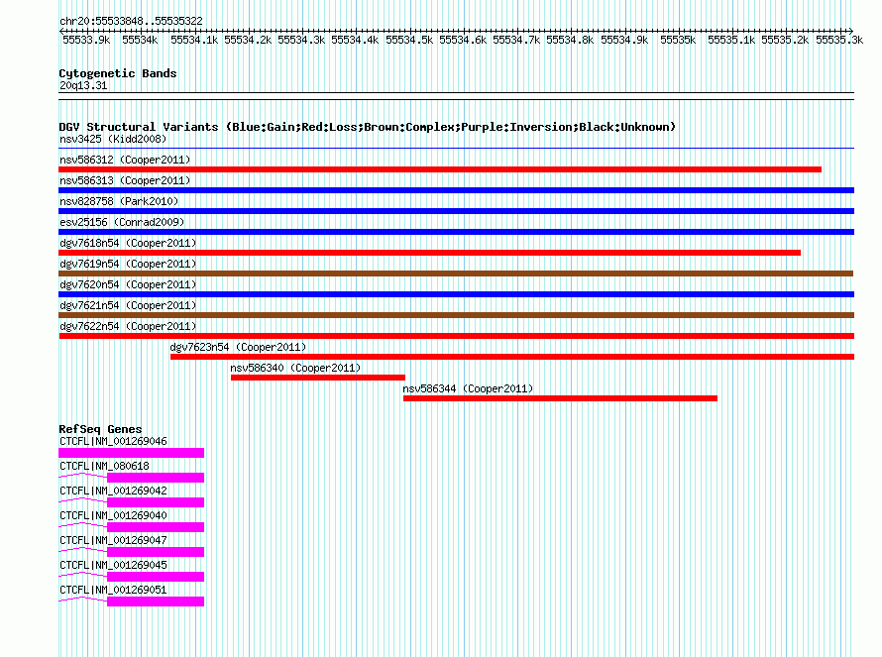The width and height of the screenshot is (882, 657).
Task: Click the nsv586313 blue gain bar
Action: tap(456, 190)
